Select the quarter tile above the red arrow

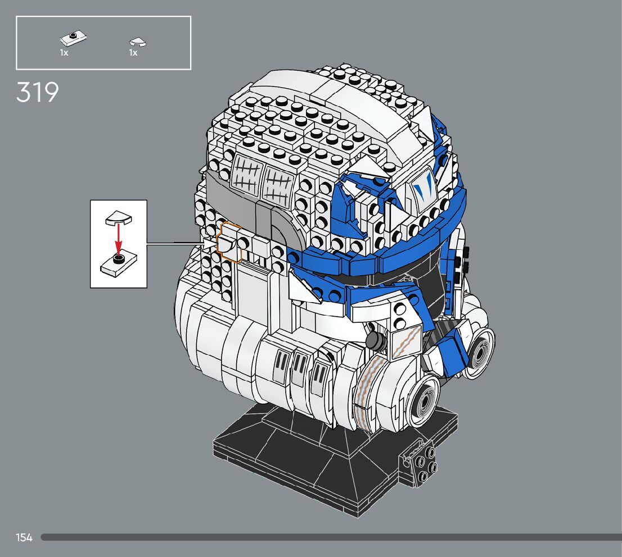click(x=118, y=216)
